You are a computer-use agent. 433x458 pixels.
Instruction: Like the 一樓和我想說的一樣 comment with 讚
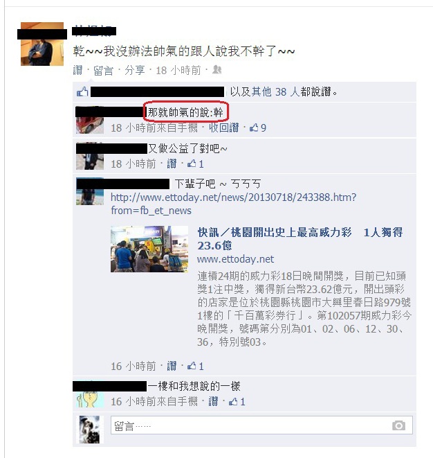pyautogui.click(x=213, y=402)
